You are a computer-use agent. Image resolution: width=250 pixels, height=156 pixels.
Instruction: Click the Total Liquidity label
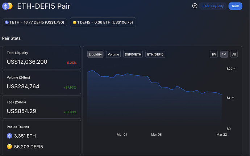click(17, 53)
